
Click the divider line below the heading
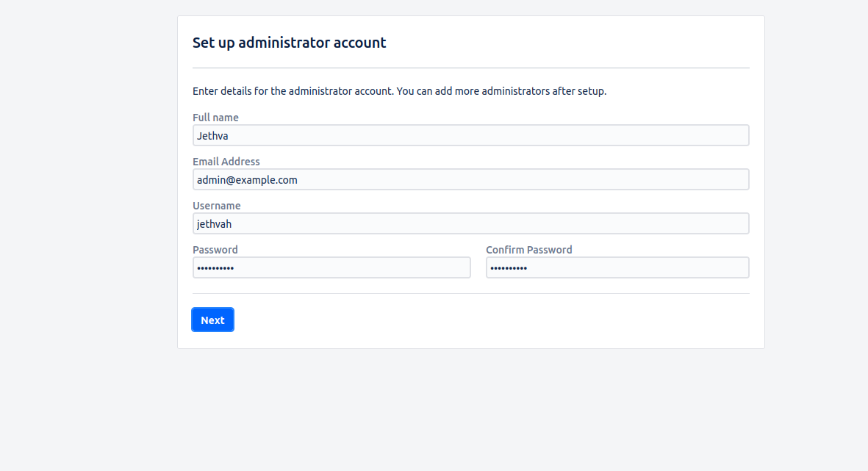point(470,68)
